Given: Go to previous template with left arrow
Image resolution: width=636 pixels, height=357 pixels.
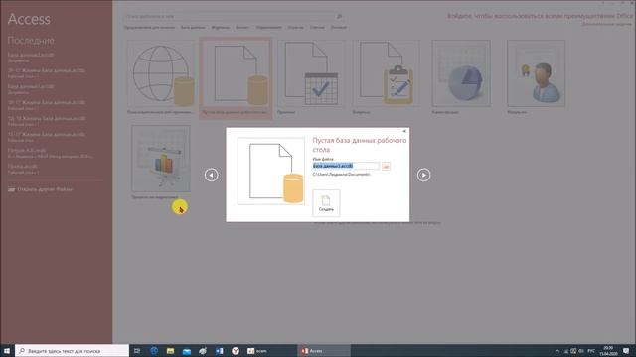Looking at the screenshot, I should pos(211,175).
